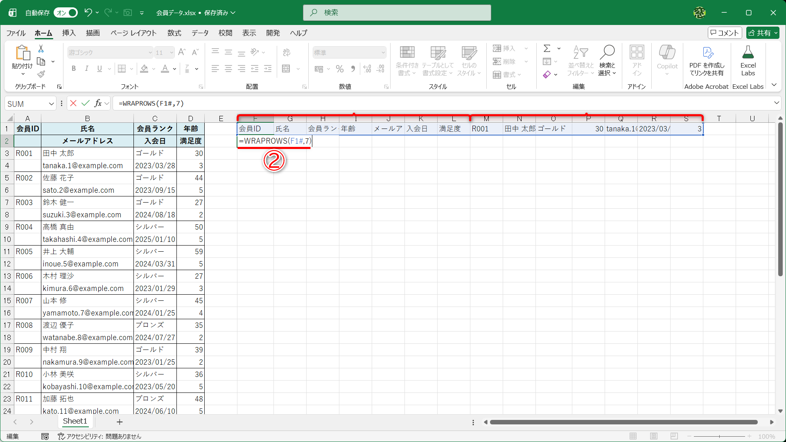
Task: Apply percent style to the selection
Action: tap(339, 69)
